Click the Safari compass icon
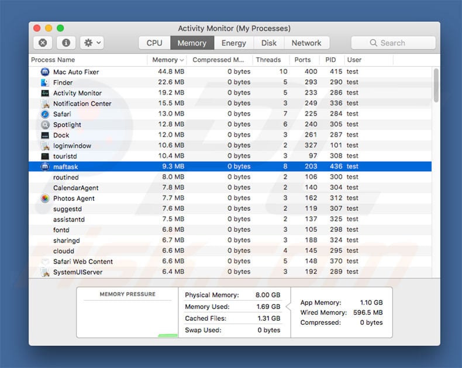462x368 pixels. (45, 114)
